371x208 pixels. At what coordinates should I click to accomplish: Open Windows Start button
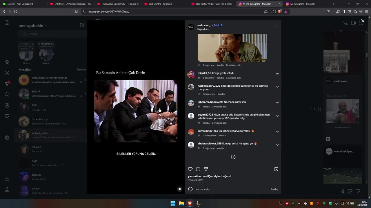pyautogui.click(x=173, y=203)
